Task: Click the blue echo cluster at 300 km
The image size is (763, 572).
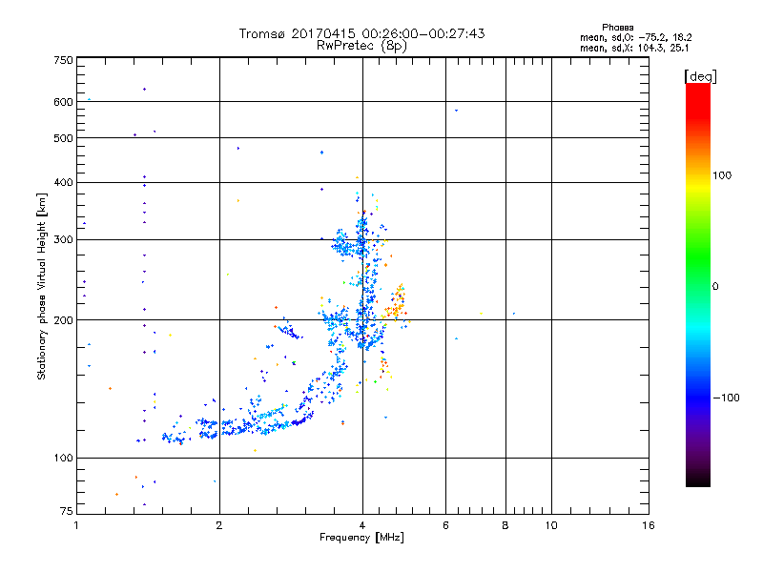Action: (x=349, y=242)
